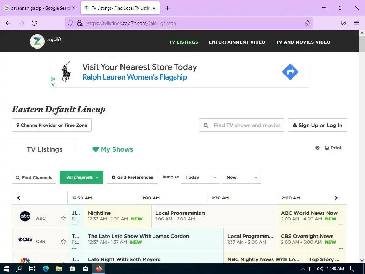The height and width of the screenshot is (274, 365).
Task: Close the TV Listings browser tab
Action: pos(154,8)
